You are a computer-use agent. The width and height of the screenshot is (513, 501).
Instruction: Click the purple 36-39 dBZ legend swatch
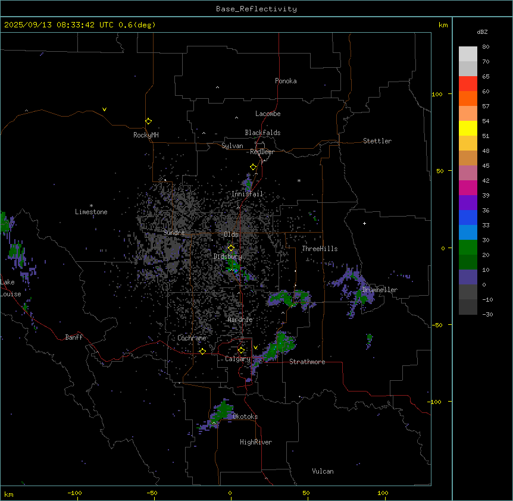pos(468,202)
